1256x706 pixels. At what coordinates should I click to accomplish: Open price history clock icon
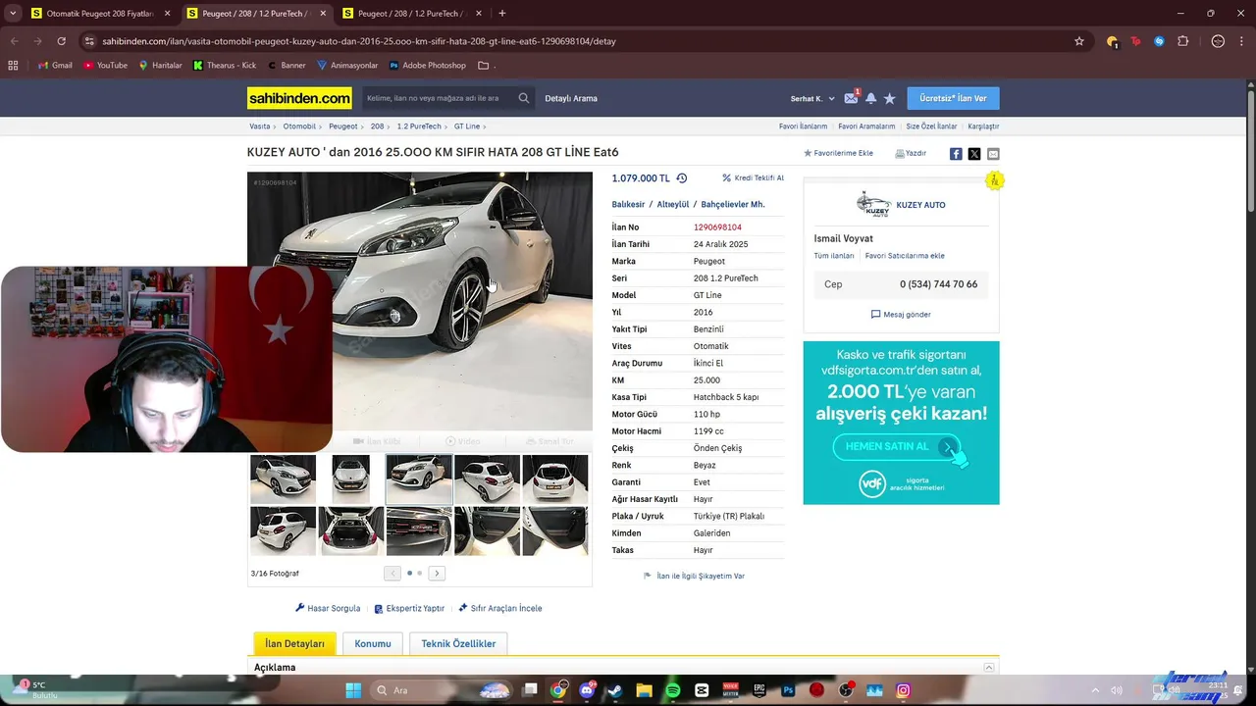[682, 178]
